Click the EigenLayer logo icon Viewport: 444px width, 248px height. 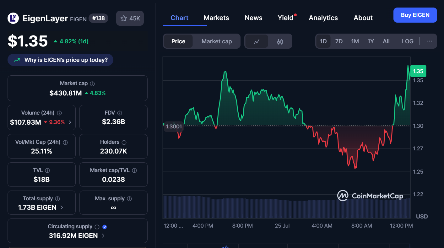[x=13, y=18]
